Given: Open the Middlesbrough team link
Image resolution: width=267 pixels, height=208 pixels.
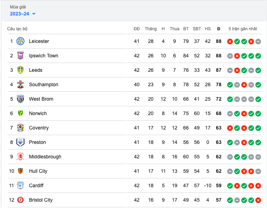Looking at the screenshot, I should [x=45, y=157].
